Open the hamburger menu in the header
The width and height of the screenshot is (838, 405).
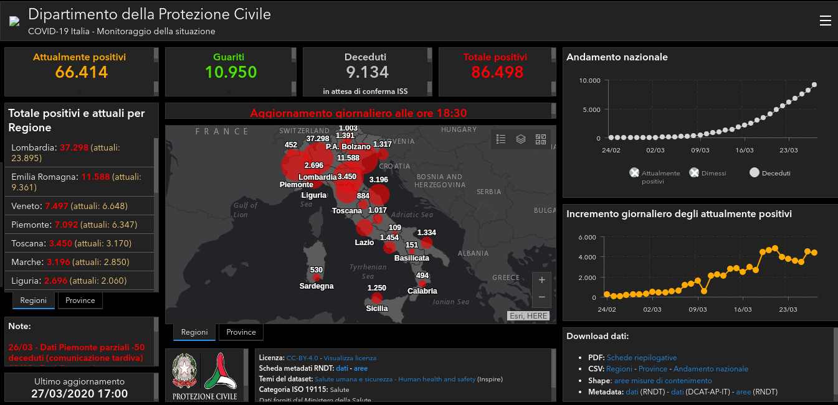[x=825, y=21]
